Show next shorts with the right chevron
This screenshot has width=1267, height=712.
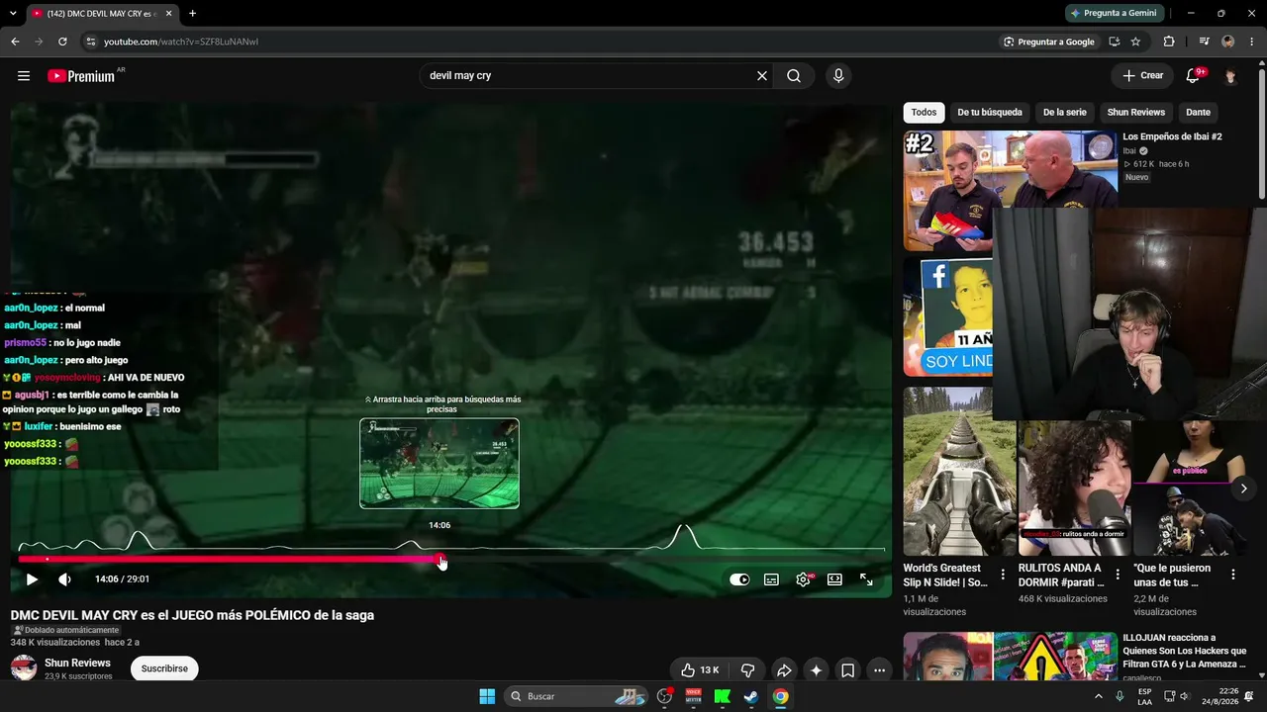(x=1244, y=489)
